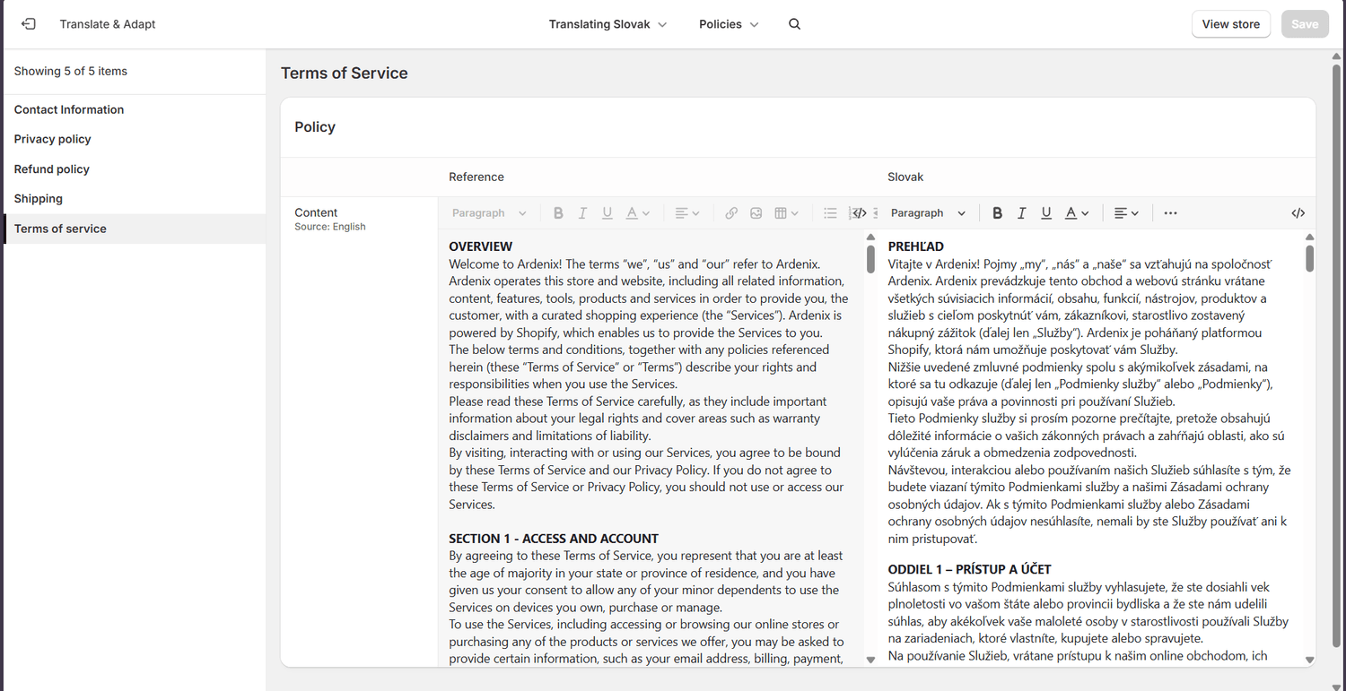Open the search magnifier icon
This screenshot has height=691, width=1346.
[x=794, y=24]
